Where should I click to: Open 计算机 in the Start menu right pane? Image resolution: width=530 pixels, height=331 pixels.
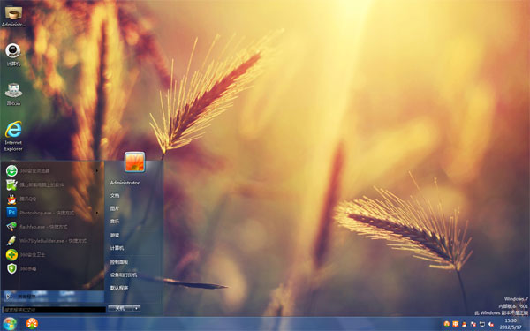point(117,248)
